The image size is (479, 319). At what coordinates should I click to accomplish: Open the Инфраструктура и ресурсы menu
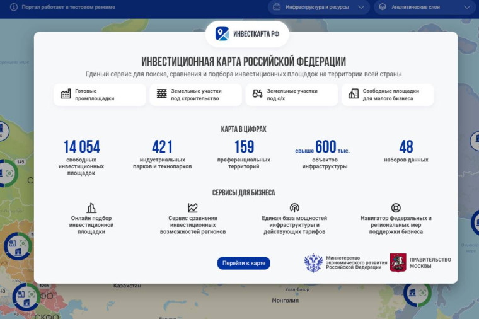(319, 7)
